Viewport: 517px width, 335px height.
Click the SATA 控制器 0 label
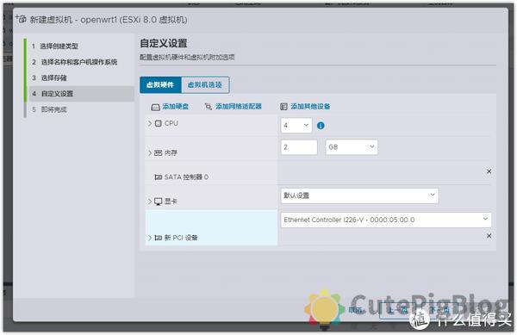[186, 177]
